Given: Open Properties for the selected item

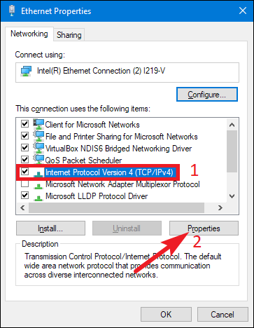Looking at the screenshot, I should (204, 228).
